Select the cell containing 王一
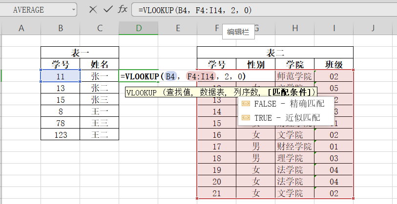 [x=100, y=111]
